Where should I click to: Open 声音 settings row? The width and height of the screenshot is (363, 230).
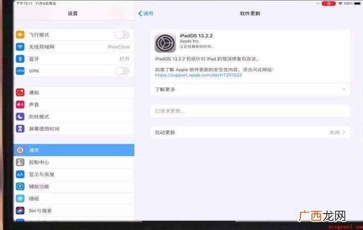(74, 104)
